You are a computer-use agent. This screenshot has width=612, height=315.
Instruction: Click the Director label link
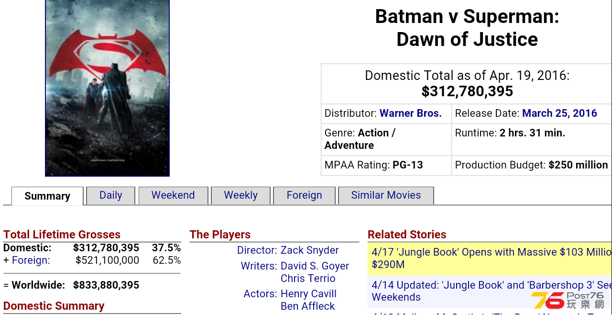257,250
